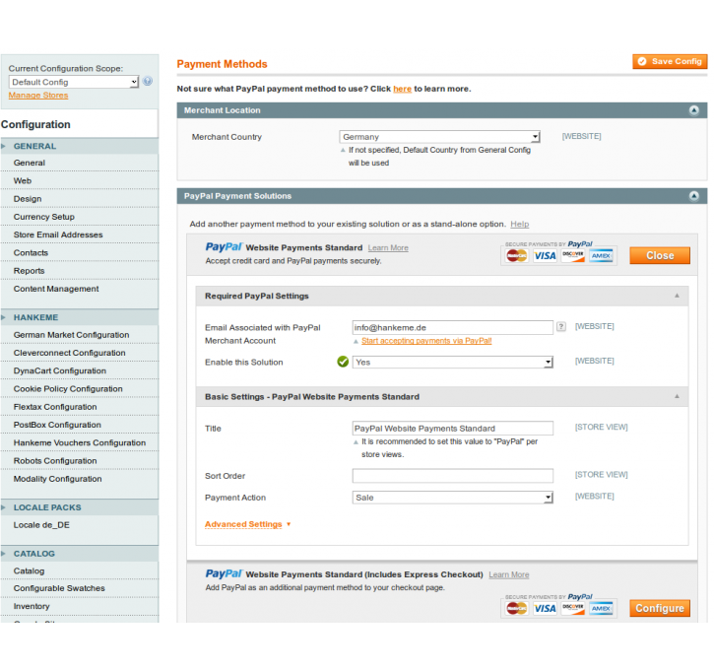This screenshot has width=714, height=670.
Task: Open Hankeme Vouchers Configuration tab
Action: coord(79,442)
